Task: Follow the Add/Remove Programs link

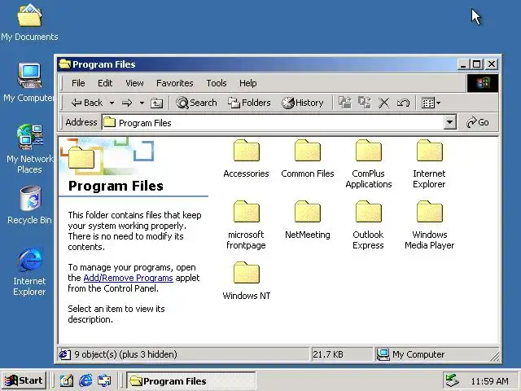Action: click(129, 278)
